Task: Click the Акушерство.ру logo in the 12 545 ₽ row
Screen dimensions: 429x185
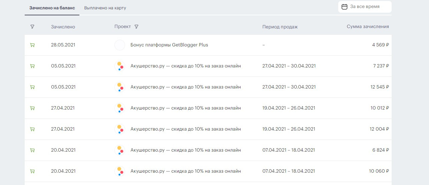Action: [x=120, y=87]
